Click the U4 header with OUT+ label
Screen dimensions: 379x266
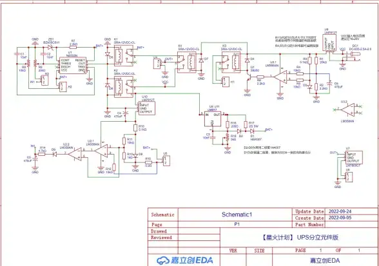[157, 64]
